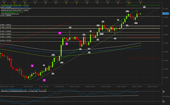The image size is (170, 105).
Task: Select the 0.236 1.33193 Fibonacci level label
Action: [x=5, y=40]
